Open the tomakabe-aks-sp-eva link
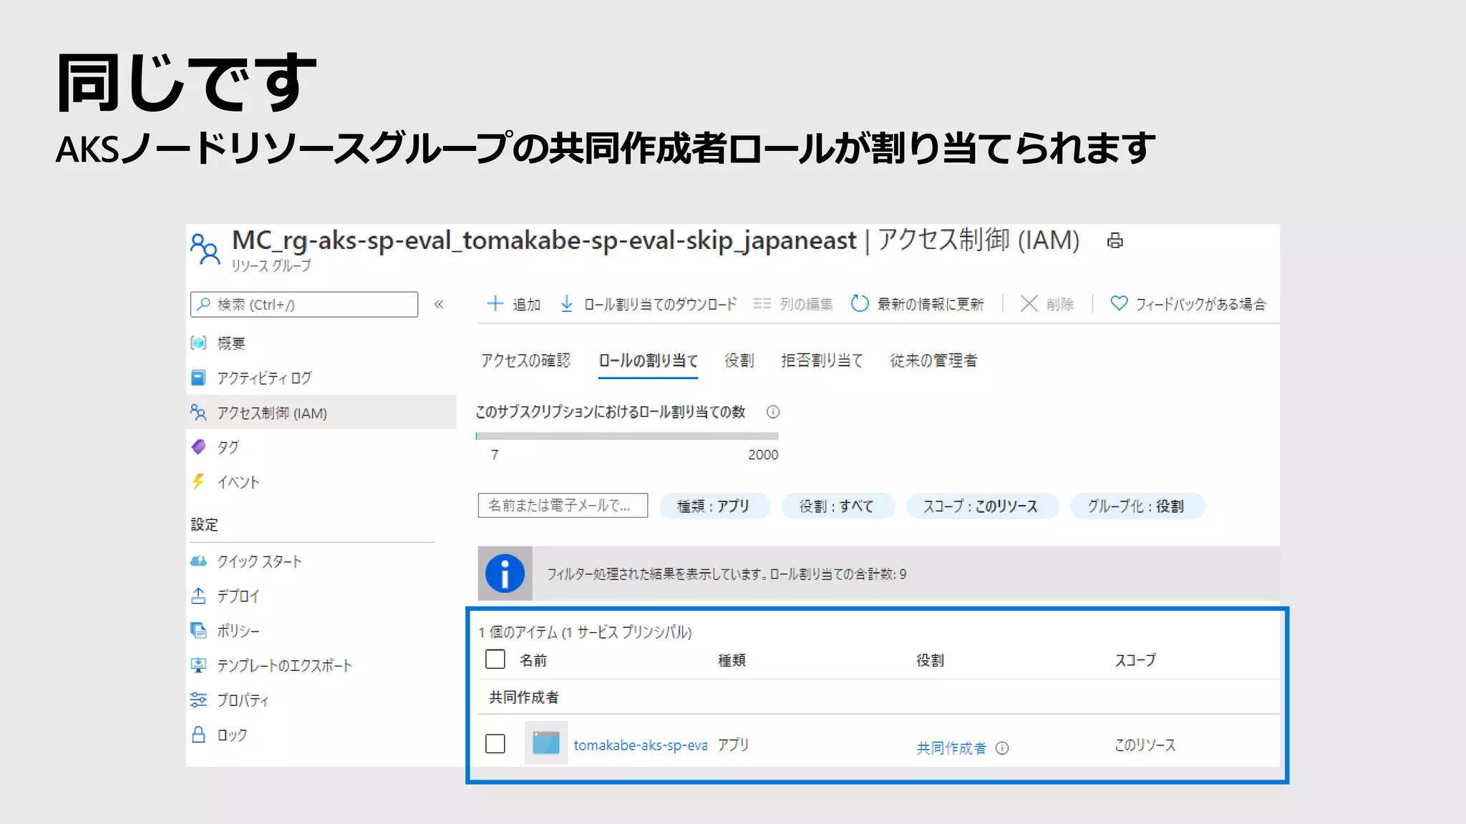 point(641,745)
